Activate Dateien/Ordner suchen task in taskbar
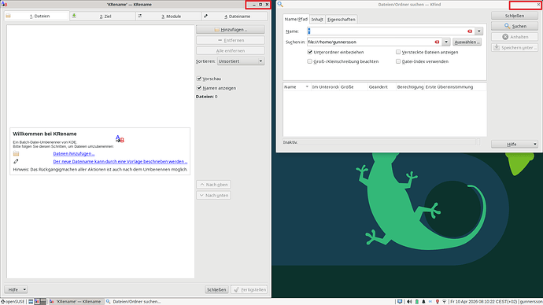 pos(133,302)
